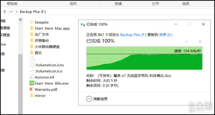Close the copy progress dialog window
Viewport: 215px width, 115px height.
[x=203, y=24]
